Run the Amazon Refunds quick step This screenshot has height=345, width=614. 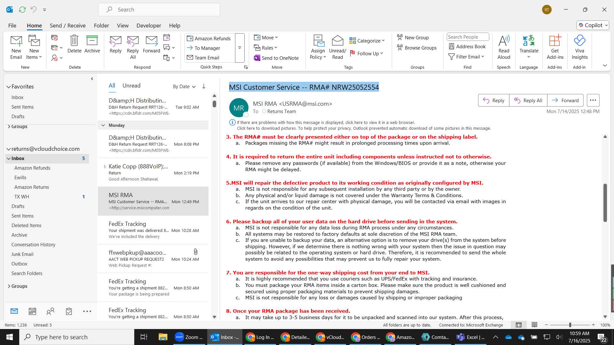tap(209, 38)
